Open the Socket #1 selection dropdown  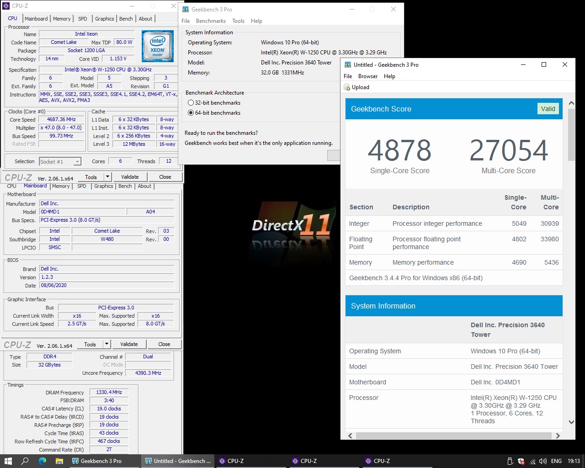tap(77, 162)
